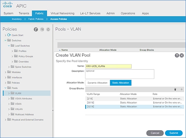The height and width of the screenshot is (138, 186).
Task: Open the Admin tab
Action: (111, 13)
